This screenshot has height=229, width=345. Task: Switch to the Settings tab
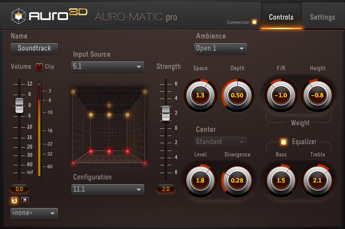[322, 17]
